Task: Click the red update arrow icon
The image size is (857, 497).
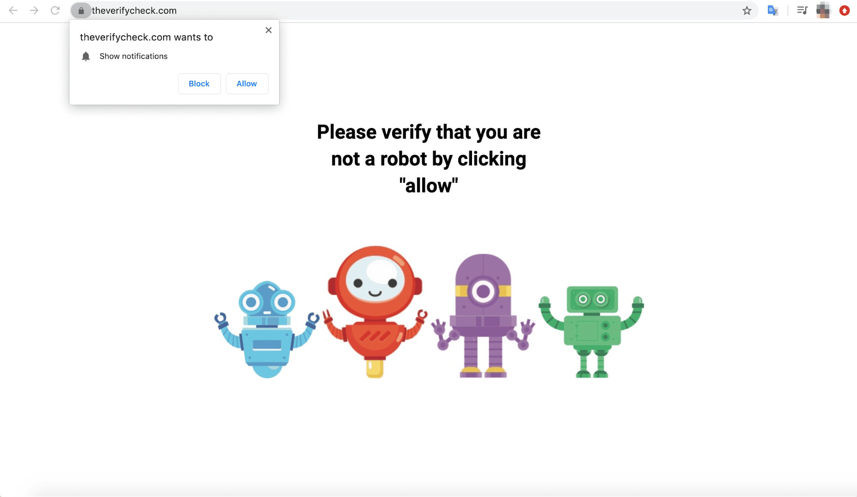Action: (x=845, y=11)
